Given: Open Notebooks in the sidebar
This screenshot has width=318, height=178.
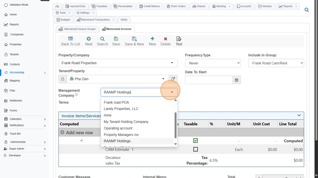Looking at the screenshot, I should (16, 101).
